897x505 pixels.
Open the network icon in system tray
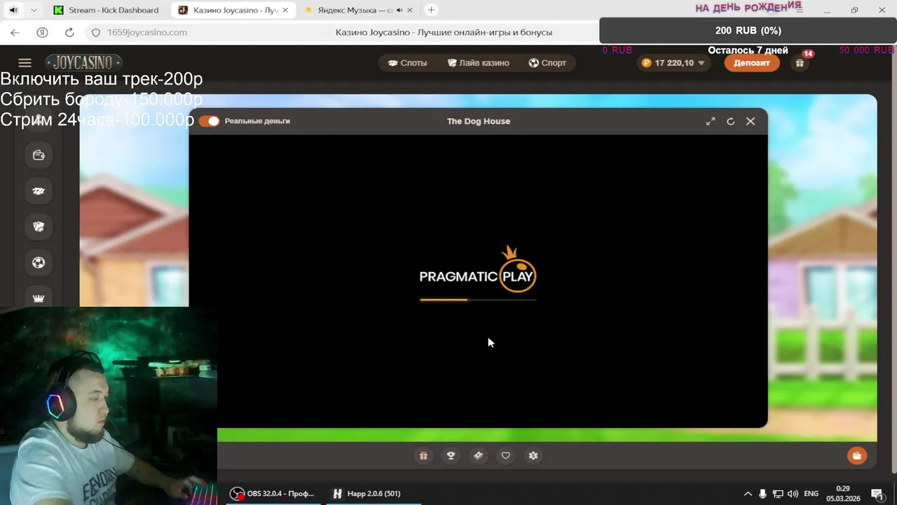pos(778,494)
